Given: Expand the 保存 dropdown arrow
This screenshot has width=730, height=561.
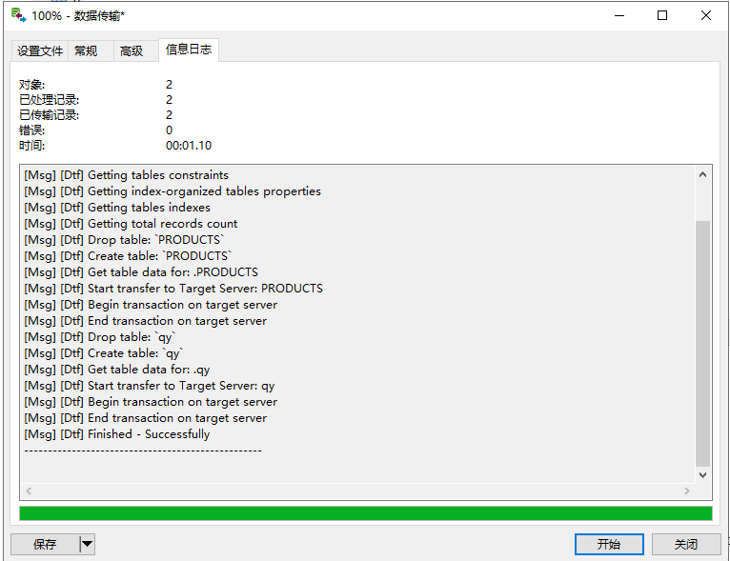Looking at the screenshot, I should coord(87,544).
